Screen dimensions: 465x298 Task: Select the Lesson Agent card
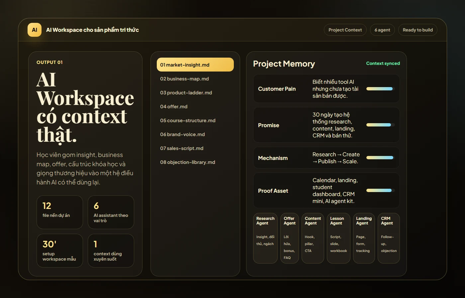coord(338,238)
